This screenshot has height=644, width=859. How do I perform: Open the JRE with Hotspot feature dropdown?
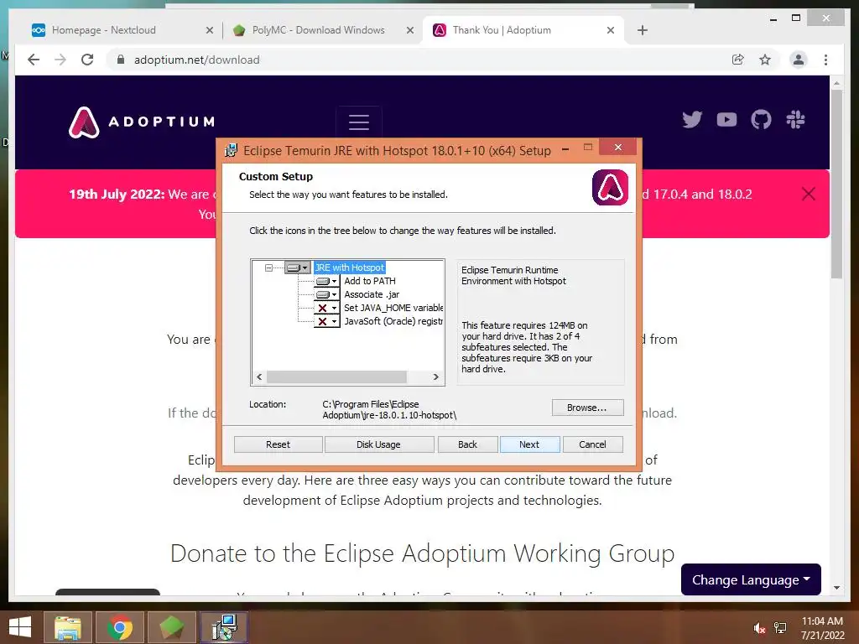(298, 267)
